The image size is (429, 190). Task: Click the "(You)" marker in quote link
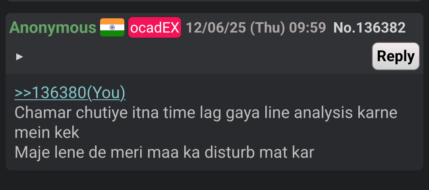(106, 93)
